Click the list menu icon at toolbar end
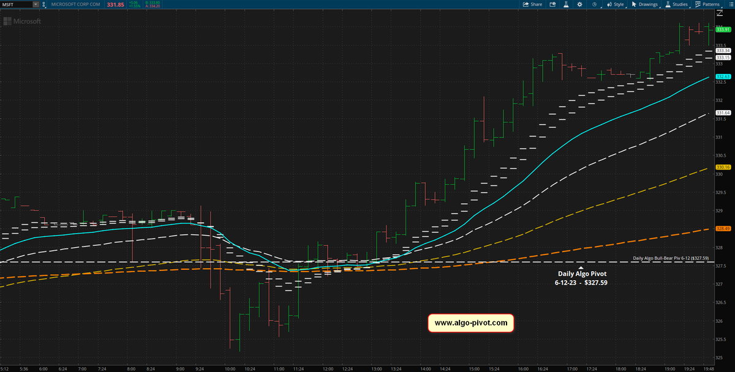This screenshot has width=735, height=372. [x=730, y=4]
